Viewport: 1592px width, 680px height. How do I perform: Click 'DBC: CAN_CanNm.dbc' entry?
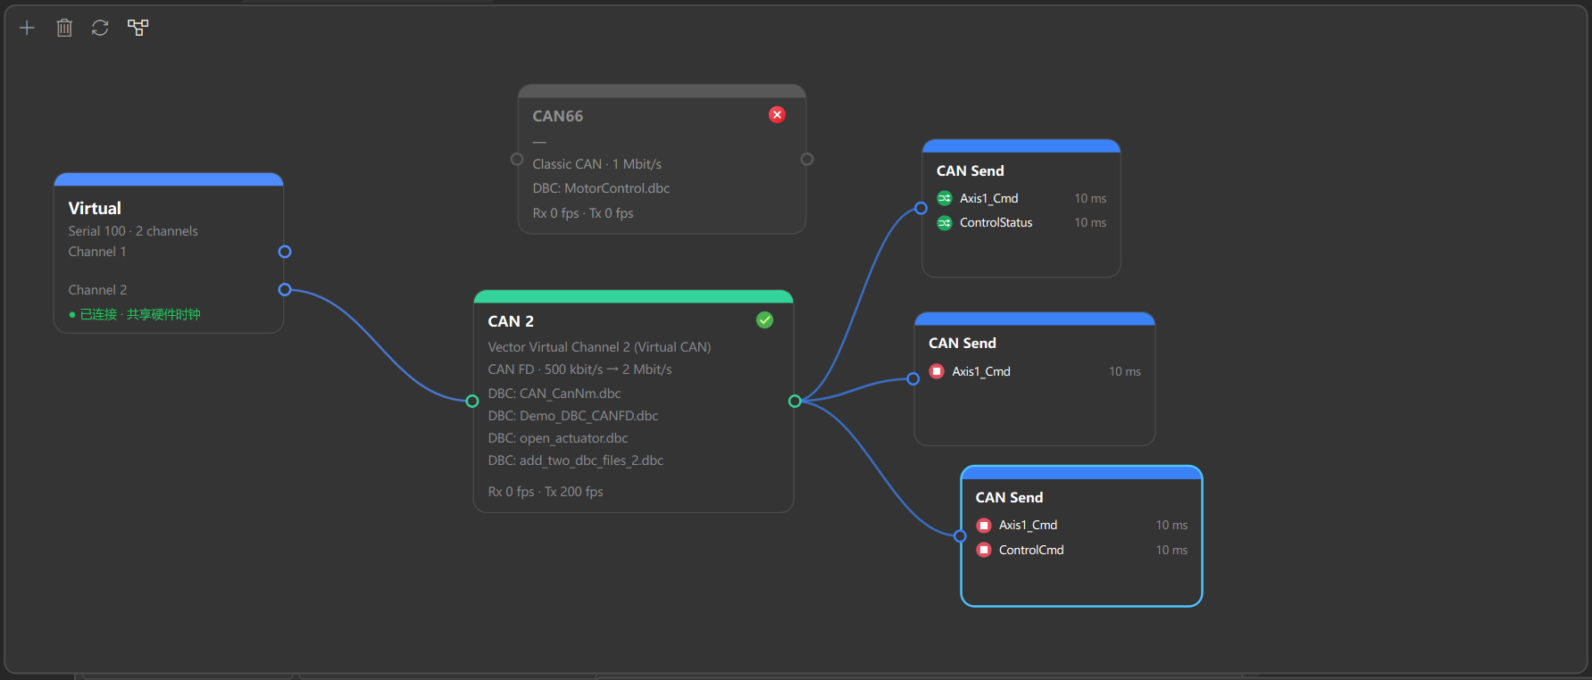(554, 394)
